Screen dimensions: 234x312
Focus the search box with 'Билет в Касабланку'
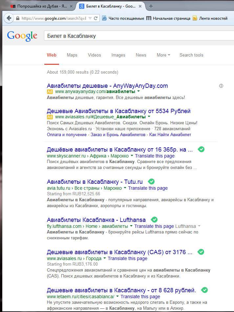[139, 36]
